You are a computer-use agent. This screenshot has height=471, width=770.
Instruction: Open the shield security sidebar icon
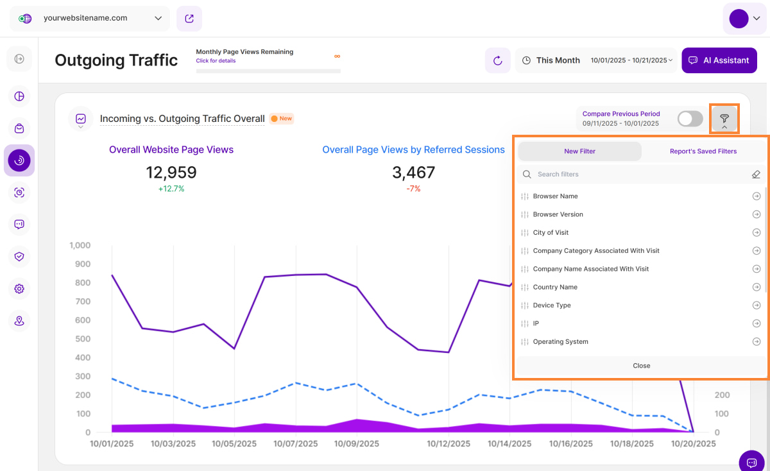pos(19,257)
